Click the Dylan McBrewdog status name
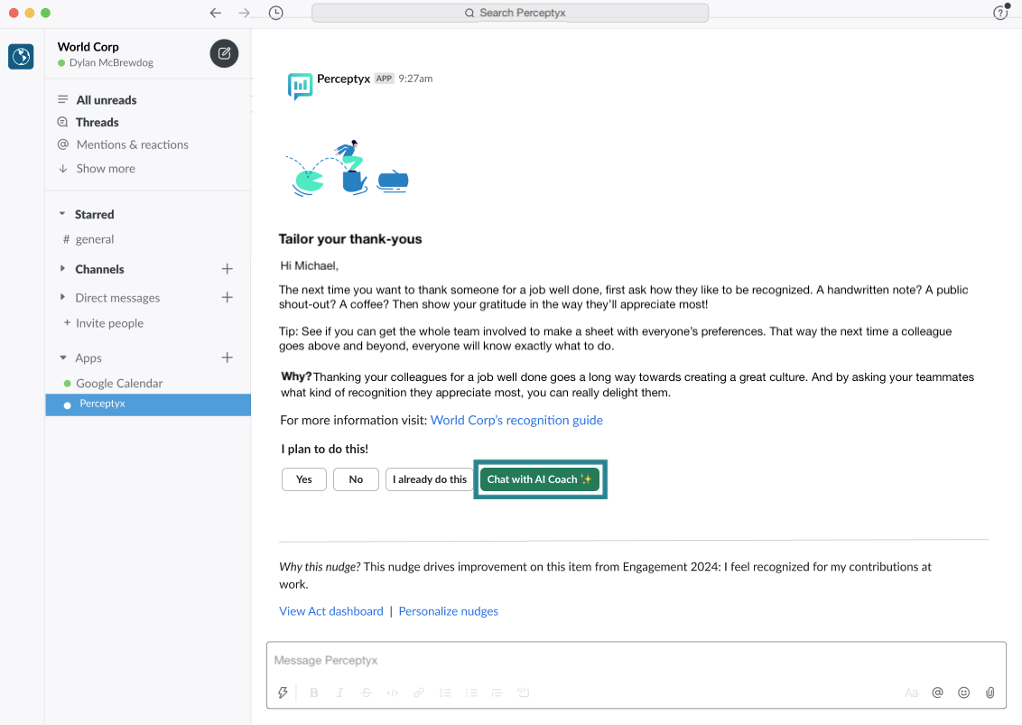 [x=111, y=62]
